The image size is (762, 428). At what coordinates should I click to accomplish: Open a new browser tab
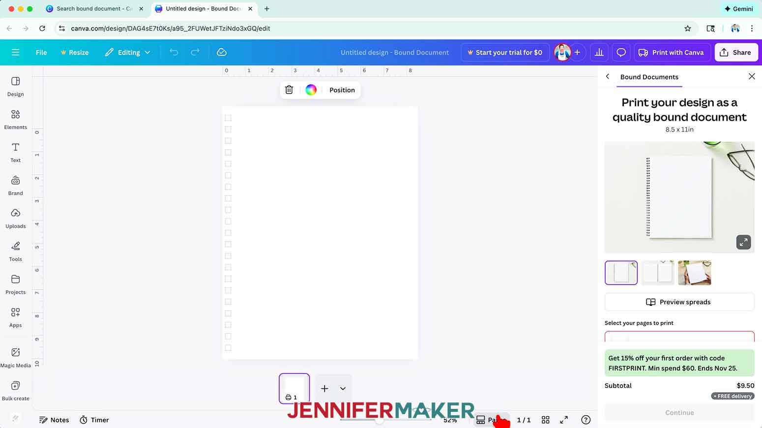coord(266,9)
